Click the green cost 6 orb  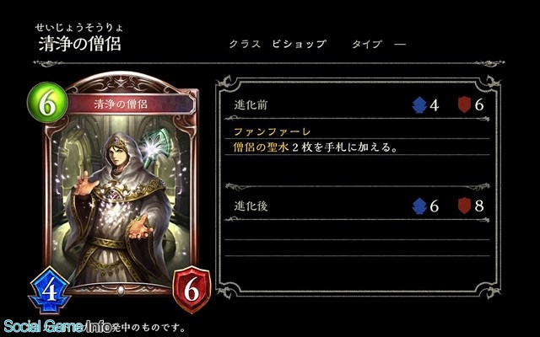tap(47, 103)
